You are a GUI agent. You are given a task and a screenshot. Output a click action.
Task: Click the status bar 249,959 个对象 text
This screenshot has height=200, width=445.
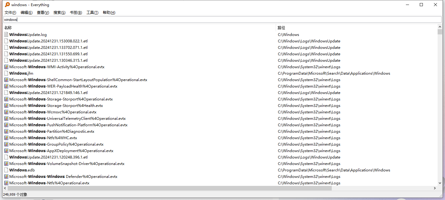(x=15, y=194)
